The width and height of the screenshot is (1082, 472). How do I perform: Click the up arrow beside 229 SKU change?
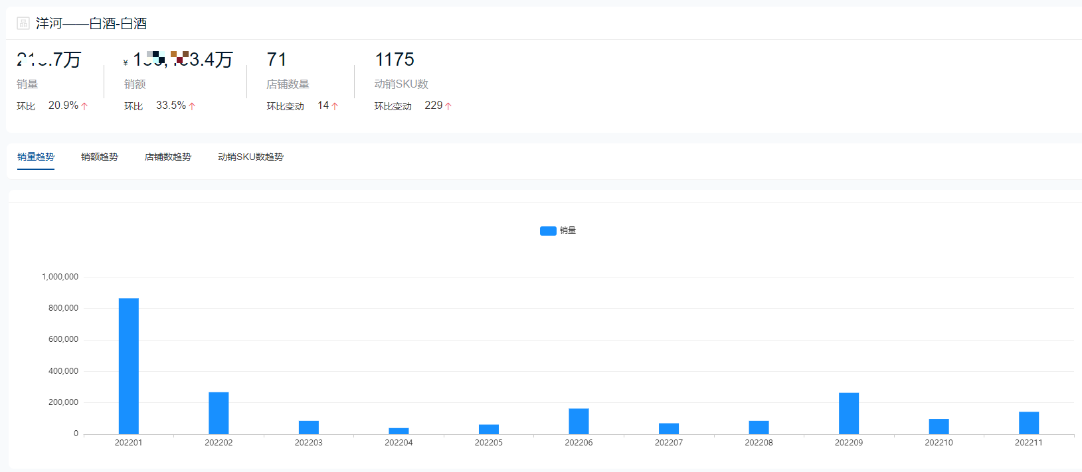pyautogui.click(x=448, y=106)
